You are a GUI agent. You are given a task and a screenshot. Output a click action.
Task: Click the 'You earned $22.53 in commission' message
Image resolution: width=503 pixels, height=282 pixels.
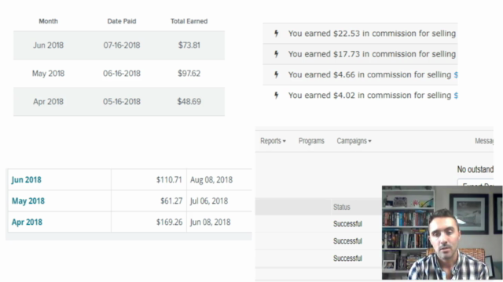pyautogui.click(x=372, y=33)
